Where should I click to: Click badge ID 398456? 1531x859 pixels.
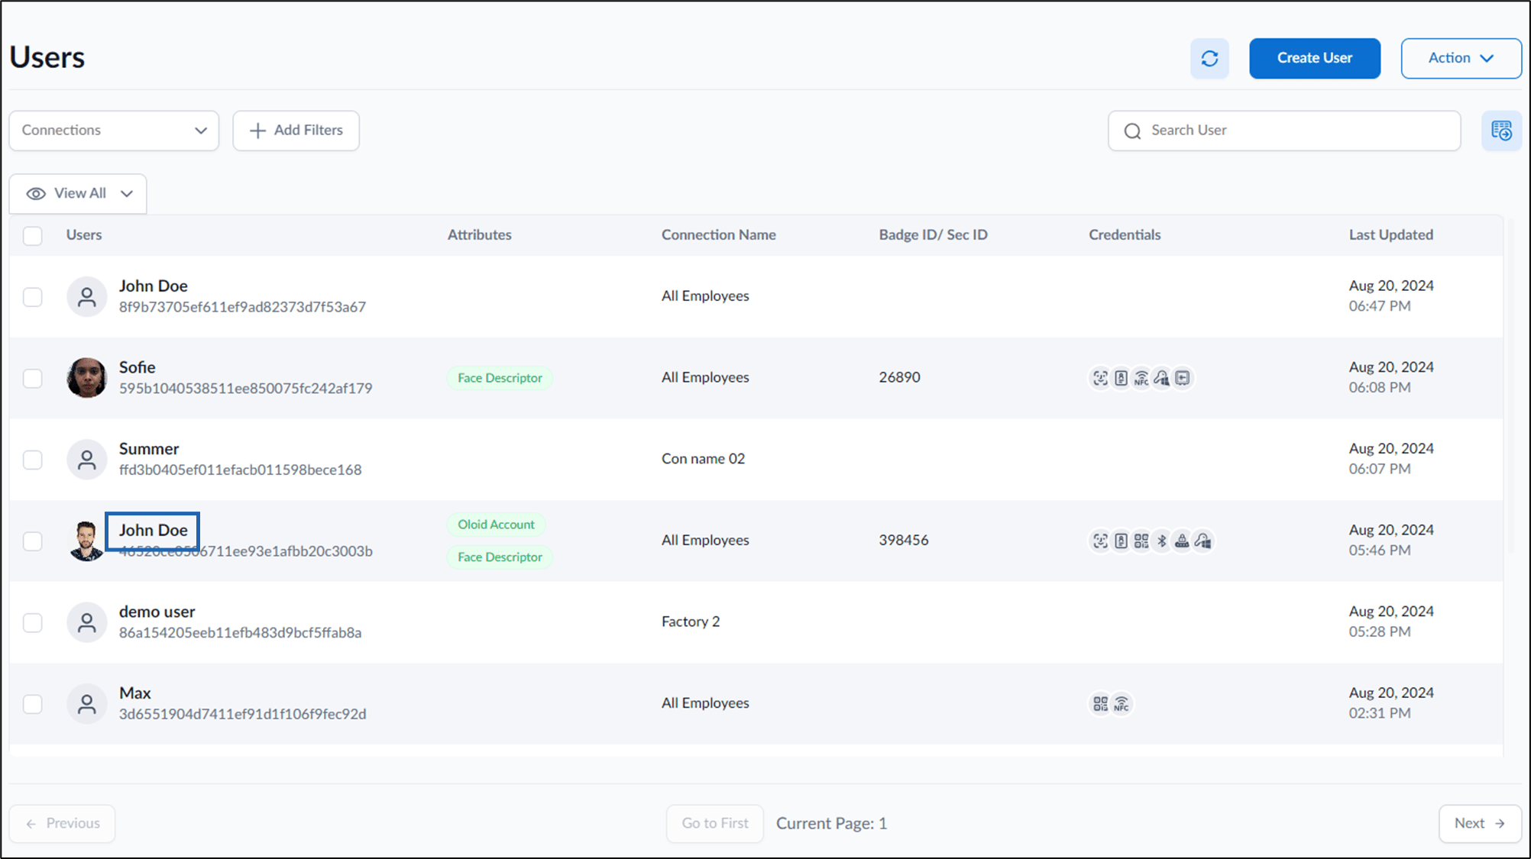pyautogui.click(x=903, y=540)
